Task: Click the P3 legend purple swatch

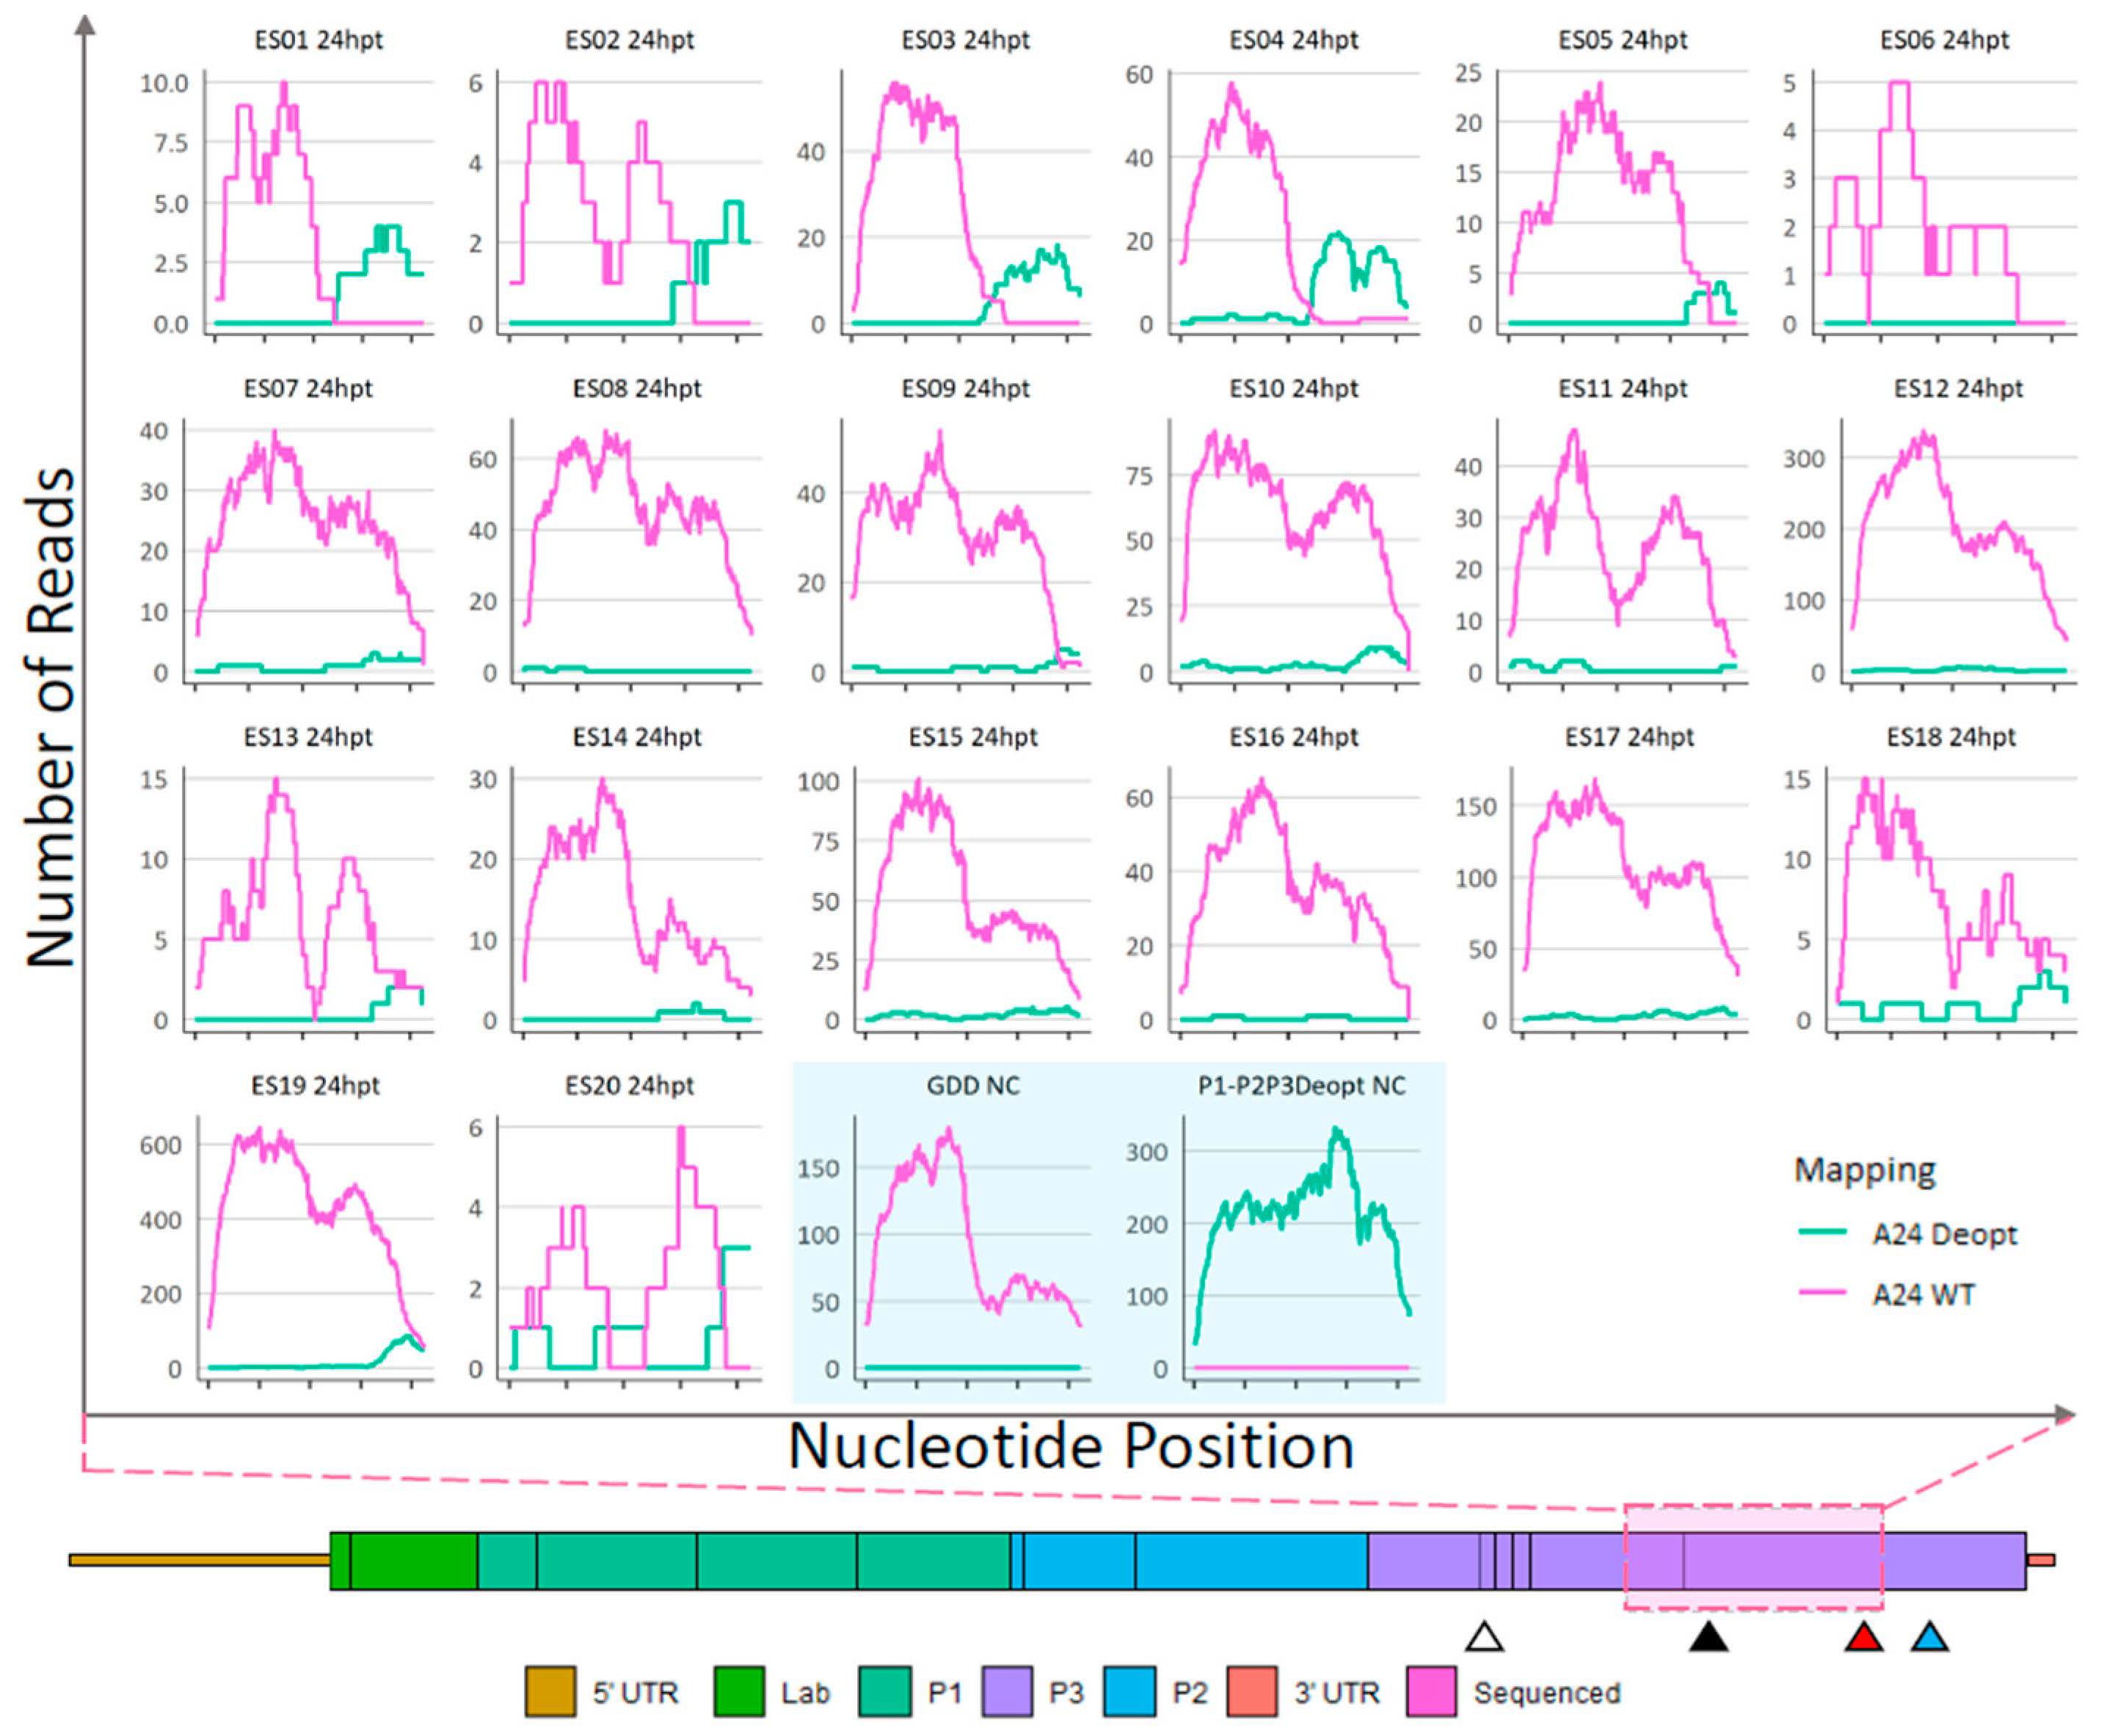Action: point(1007,1692)
